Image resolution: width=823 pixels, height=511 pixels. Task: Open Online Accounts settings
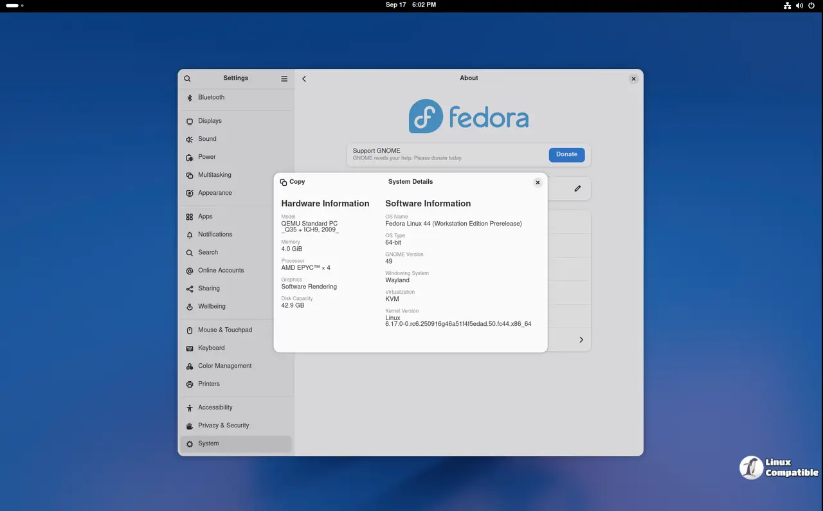pos(221,271)
